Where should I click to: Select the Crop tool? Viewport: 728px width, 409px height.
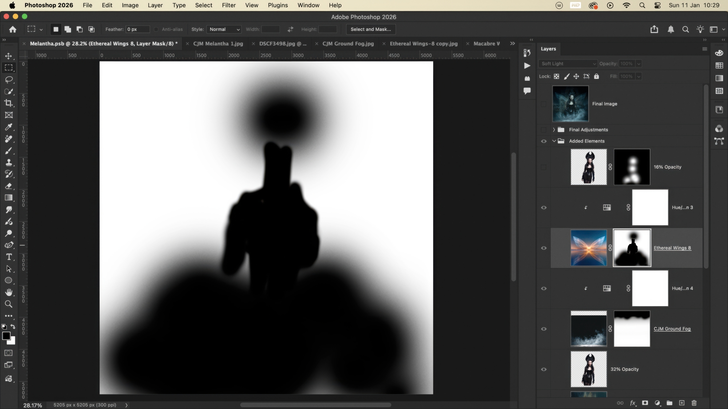(9, 103)
